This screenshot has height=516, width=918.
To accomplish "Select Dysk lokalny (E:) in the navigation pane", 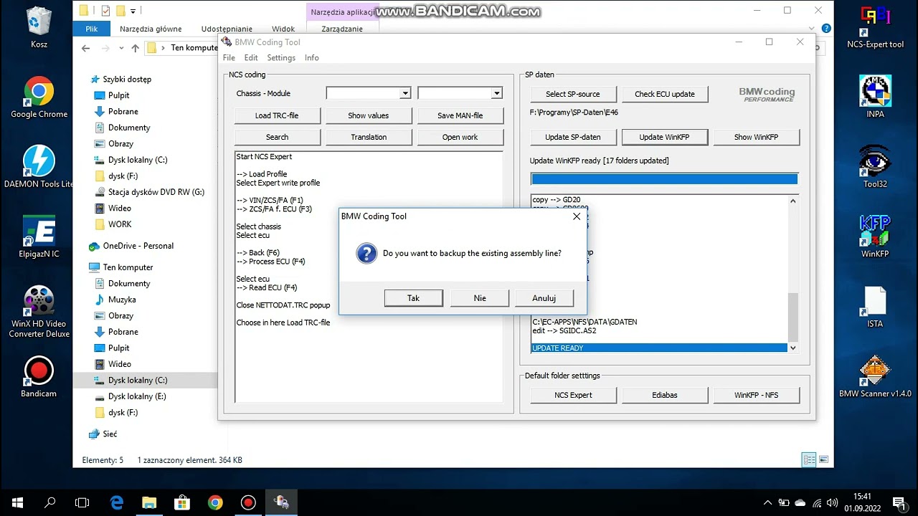I will tap(137, 396).
